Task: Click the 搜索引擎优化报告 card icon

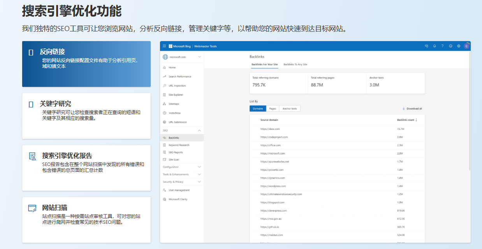Action: [32, 156]
